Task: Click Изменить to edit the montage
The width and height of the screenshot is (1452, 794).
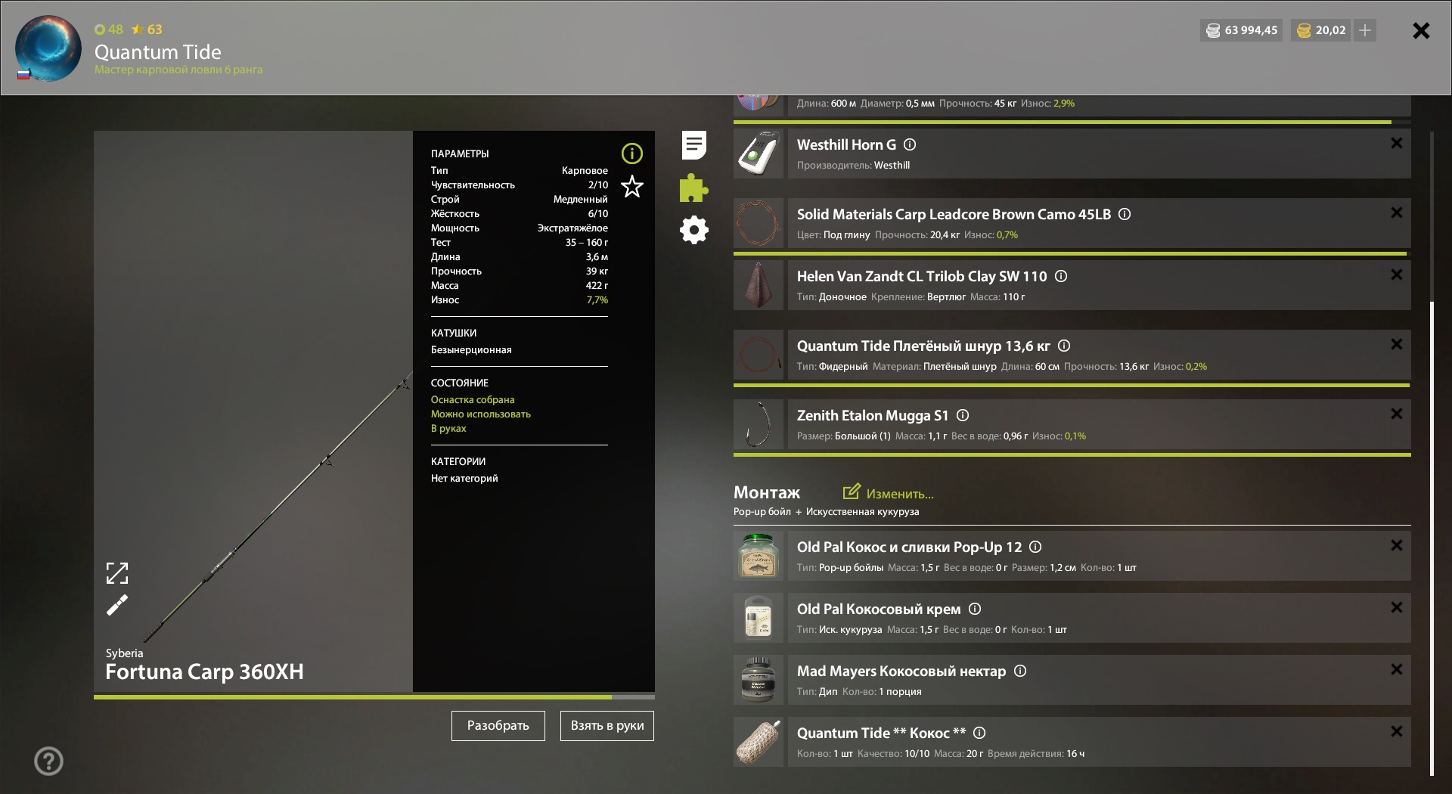Action: (889, 493)
